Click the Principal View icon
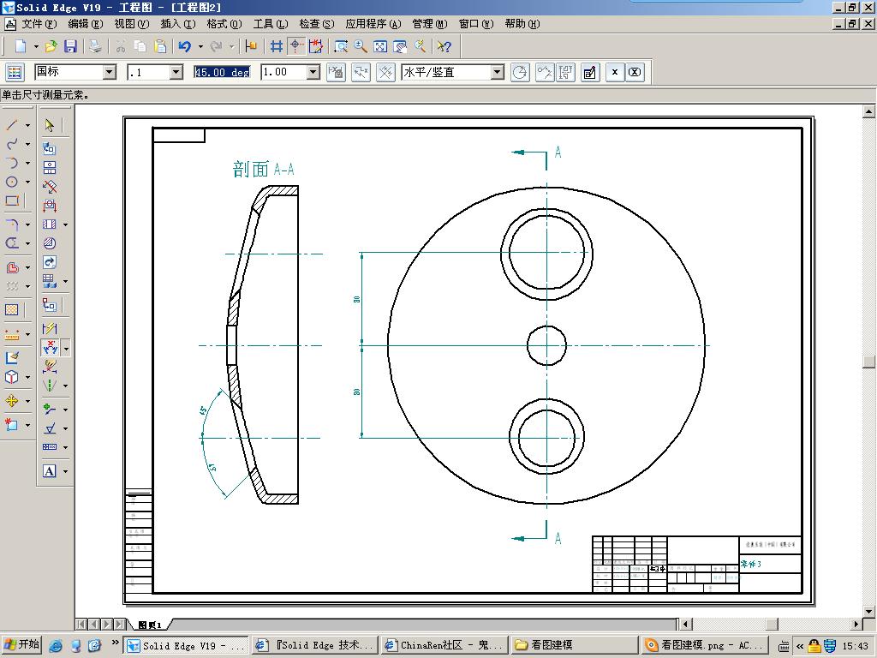Viewport: 877px width, 658px height. 49,167
